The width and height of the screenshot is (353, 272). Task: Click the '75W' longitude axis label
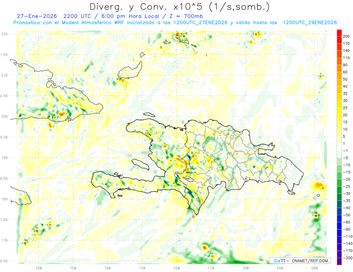[x=73, y=268]
